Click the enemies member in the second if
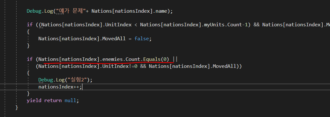The width and height of the screenshot is (330, 117). [112, 59]
